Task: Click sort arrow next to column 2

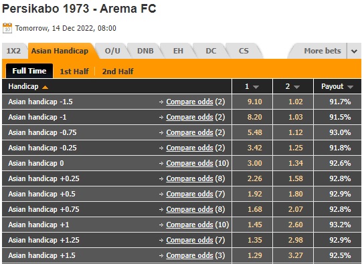Action: (x=296, y=87)
